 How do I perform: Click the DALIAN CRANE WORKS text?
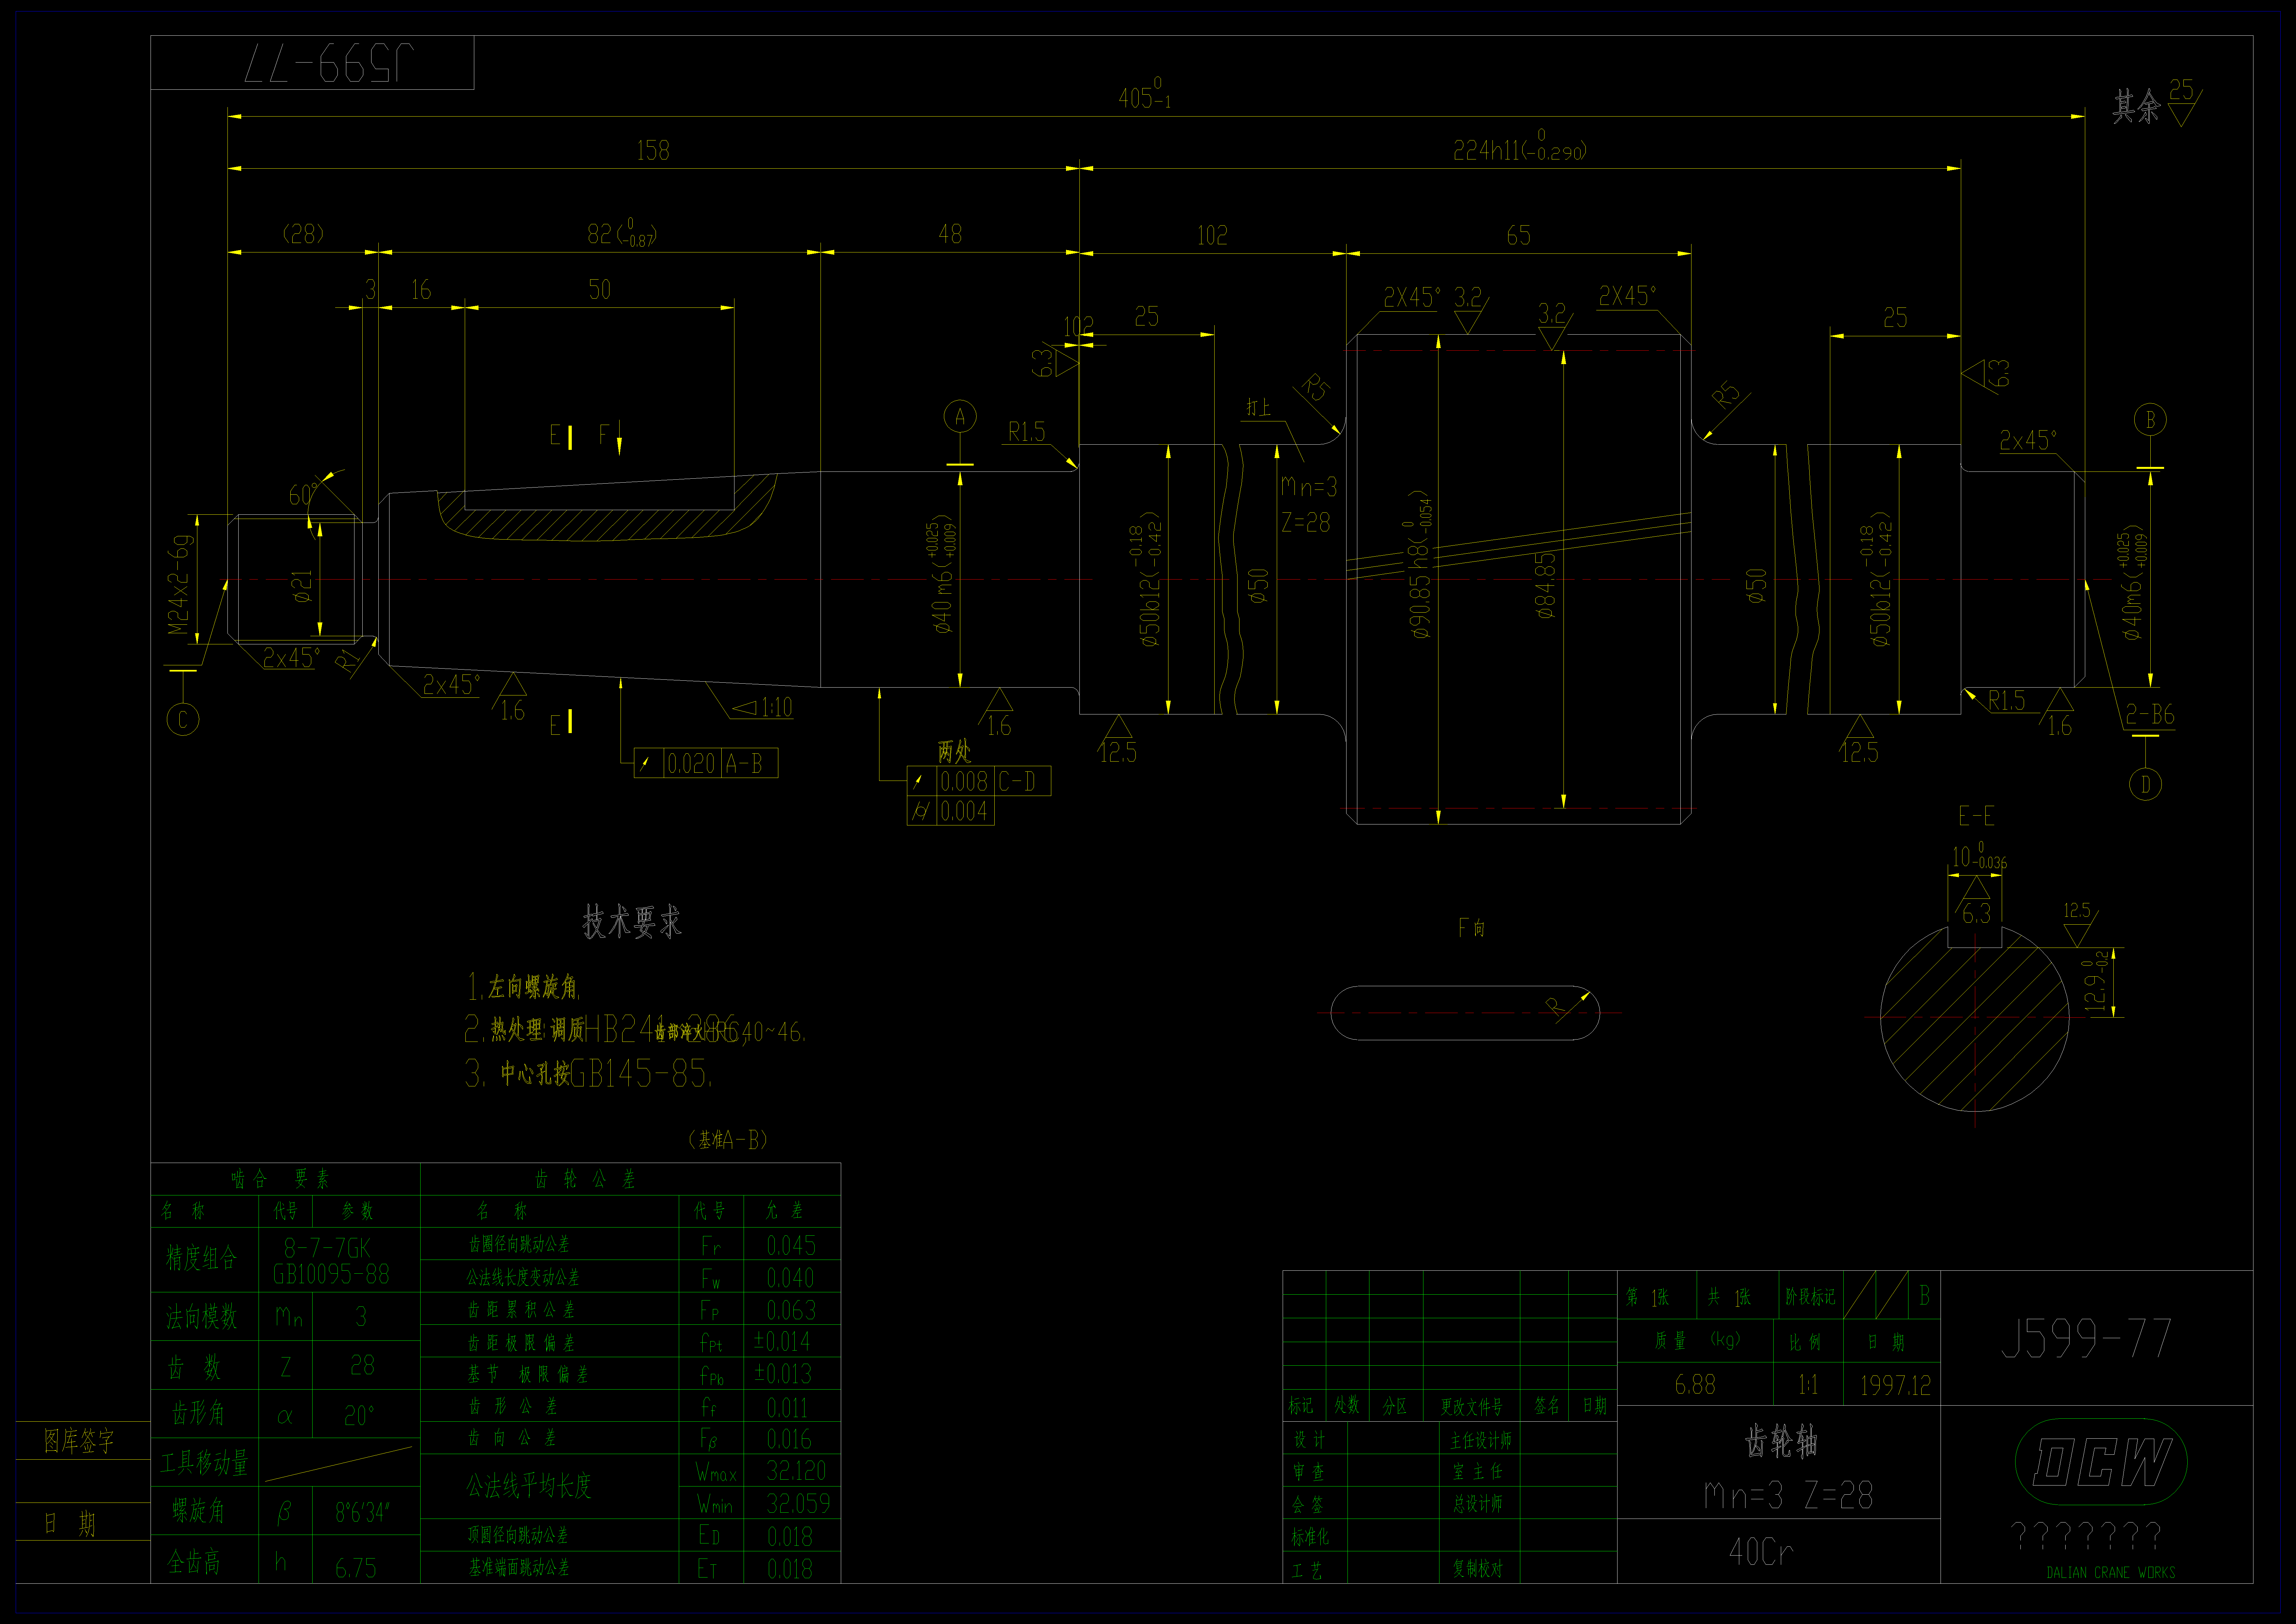pyautogui.click(x=2111, y=1573)
